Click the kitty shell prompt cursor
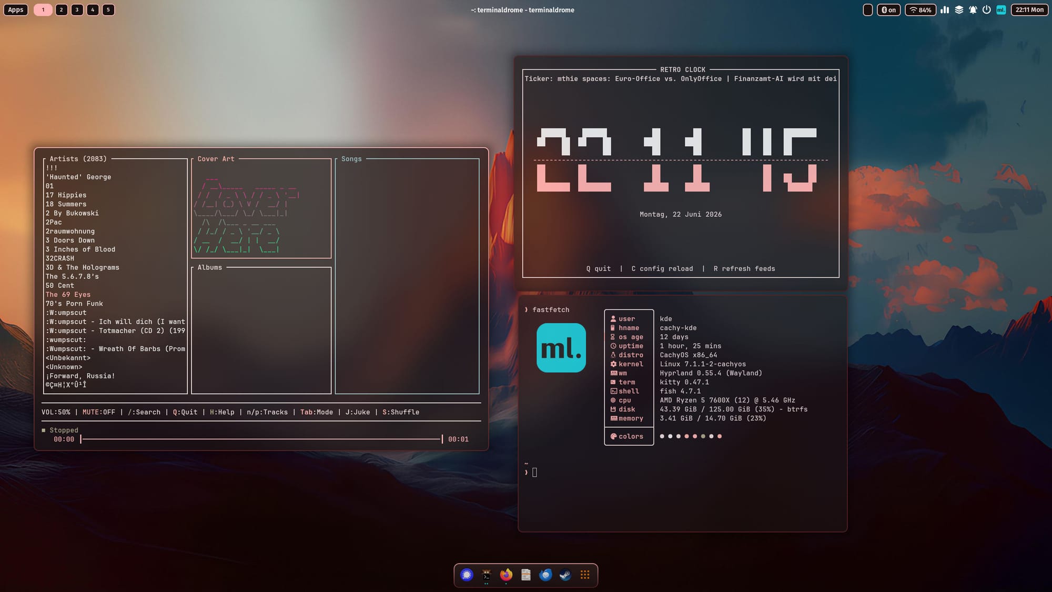1052x592 pixels. click(x=535, y=473)
